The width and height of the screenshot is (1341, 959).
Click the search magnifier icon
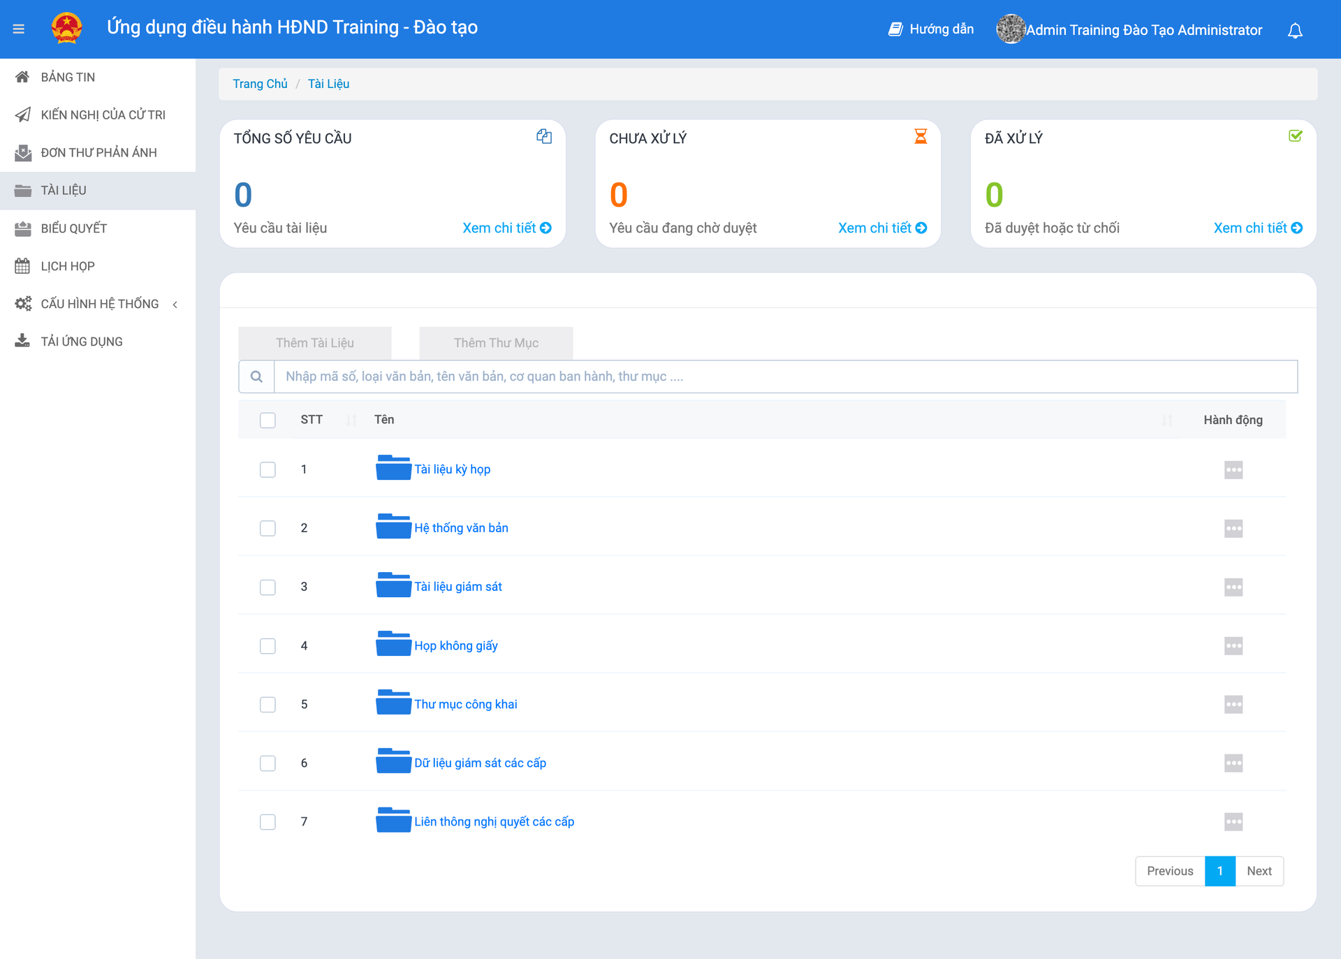pyautogui.click(x=256, y=376)
